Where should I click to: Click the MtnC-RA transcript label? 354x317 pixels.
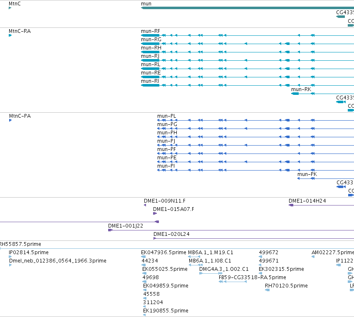(20, 31)
